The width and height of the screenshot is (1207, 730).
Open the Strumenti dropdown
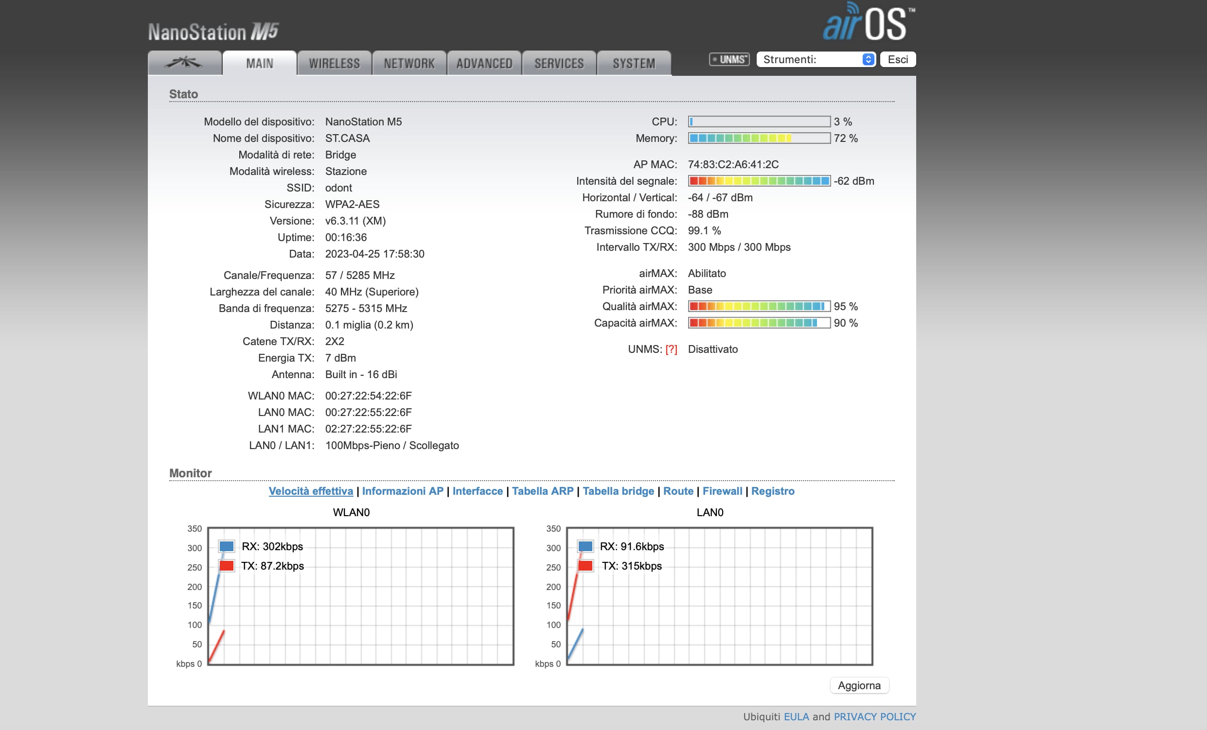pyautogui.click(x=816, y=59)
